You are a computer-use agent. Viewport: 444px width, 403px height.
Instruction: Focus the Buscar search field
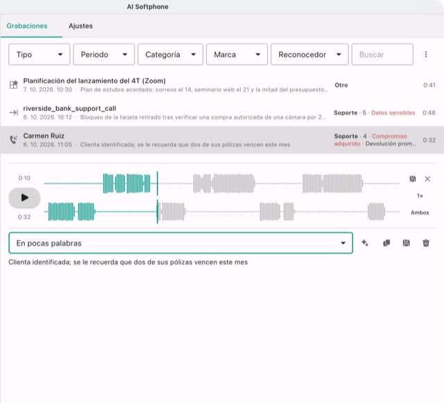tap(382, 54)
